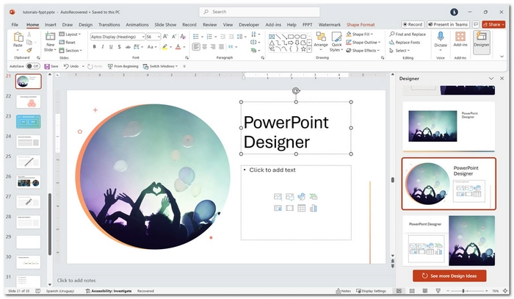Click Replace Fonts
This screenshot has width=514, height=299.
pyautogui.click(x=405, y=43)
